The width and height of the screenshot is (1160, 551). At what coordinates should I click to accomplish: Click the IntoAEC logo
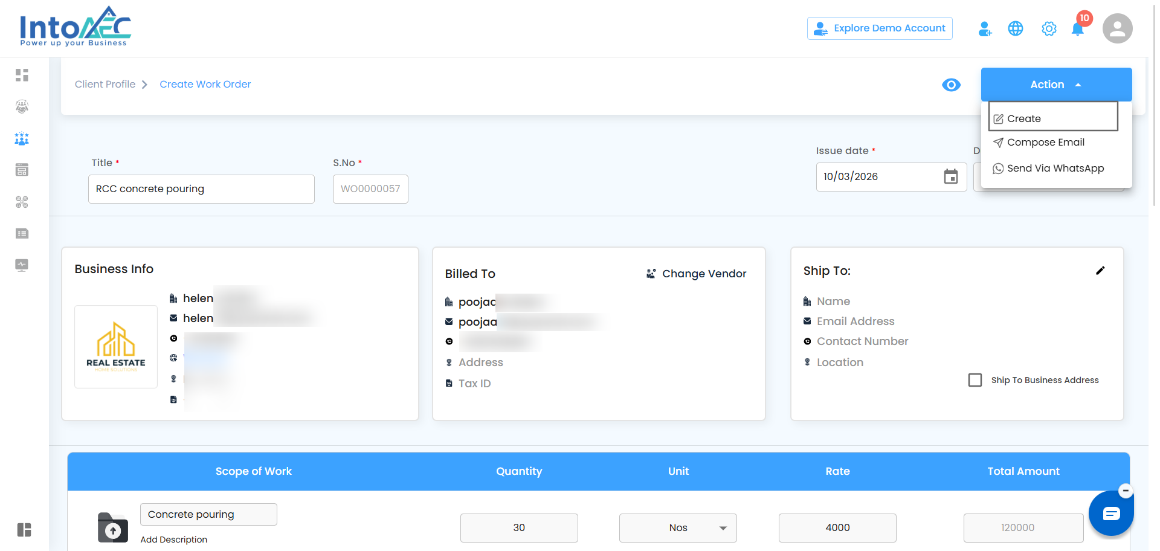point(76,27)
